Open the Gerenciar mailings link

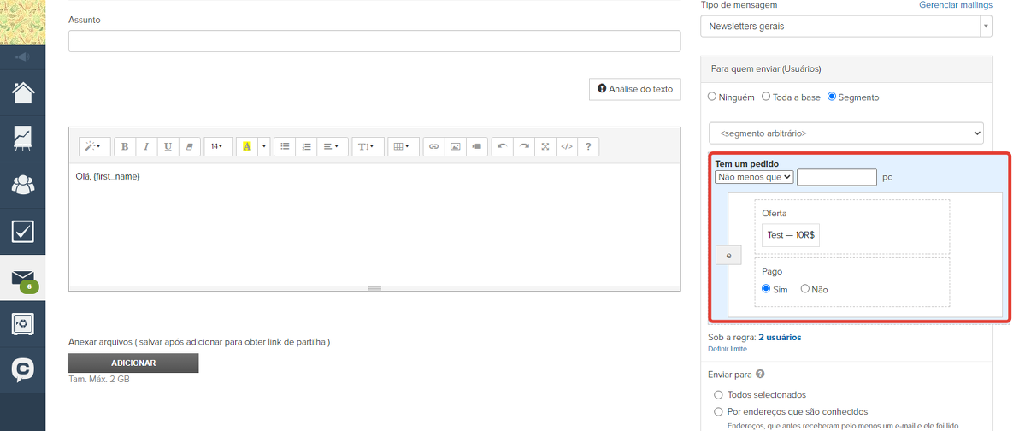tap(955, 5)
